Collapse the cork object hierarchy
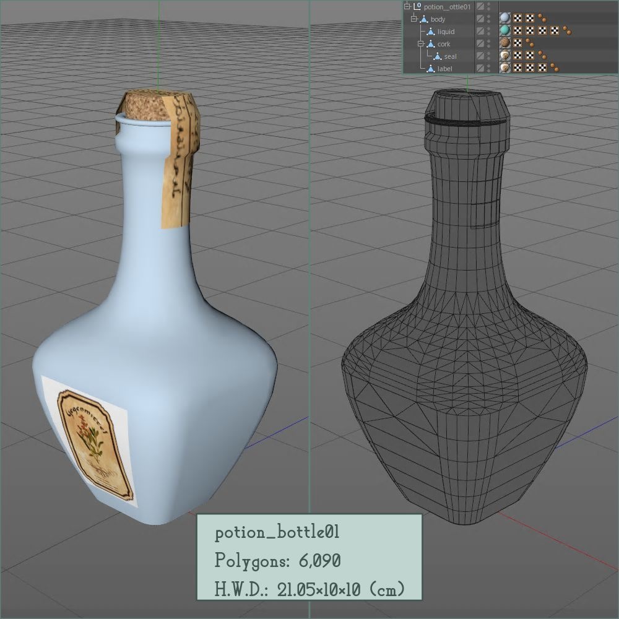The height and width of the screenshot is (619, 619). (x=421, y=43)
